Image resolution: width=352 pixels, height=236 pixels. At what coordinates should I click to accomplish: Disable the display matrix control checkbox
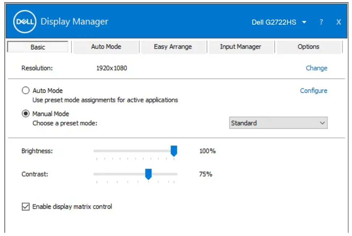[25, 206]
